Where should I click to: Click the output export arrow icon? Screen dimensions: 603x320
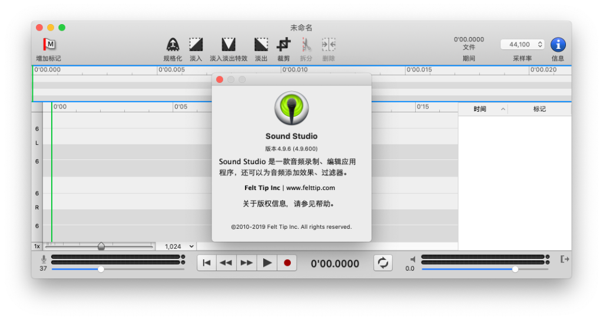click(x=565, y=259)
